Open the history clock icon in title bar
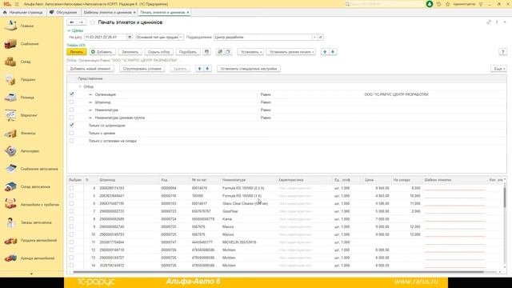Image resolution: width=512 pixels, height=288 pixels. point(439,4)
